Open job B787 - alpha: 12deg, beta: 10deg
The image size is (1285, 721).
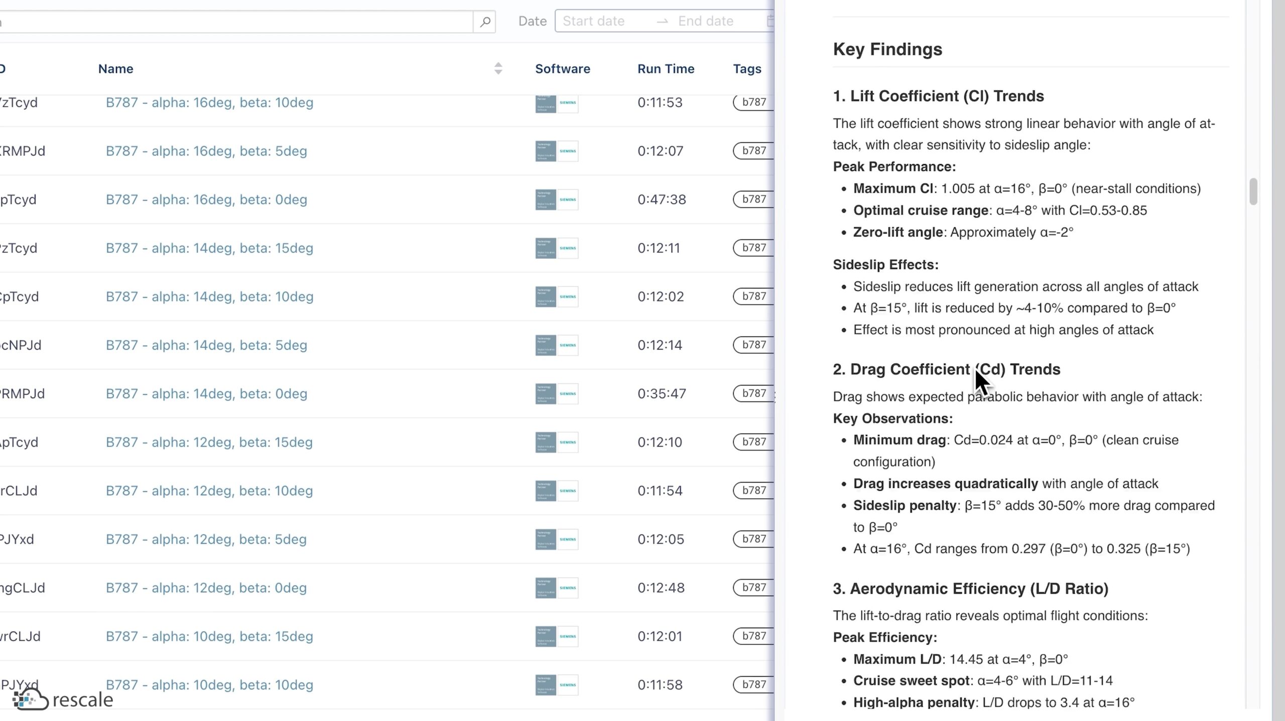[x=209, y=491]
